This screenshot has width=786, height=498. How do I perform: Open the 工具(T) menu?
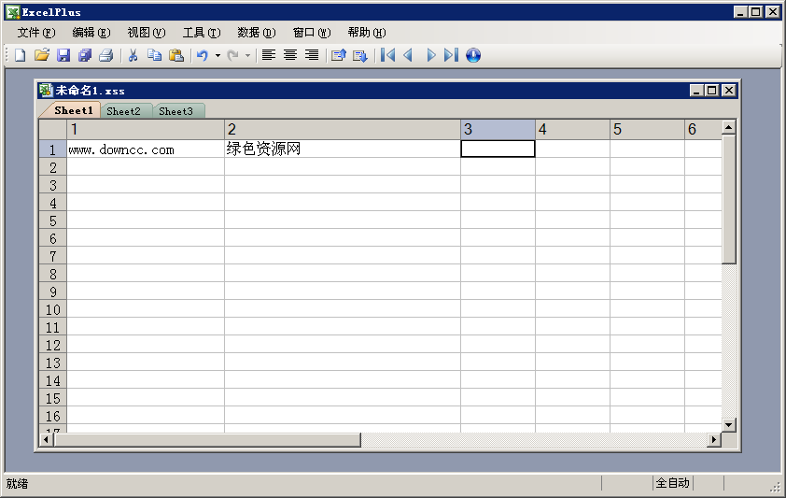(x=202, y=33)
